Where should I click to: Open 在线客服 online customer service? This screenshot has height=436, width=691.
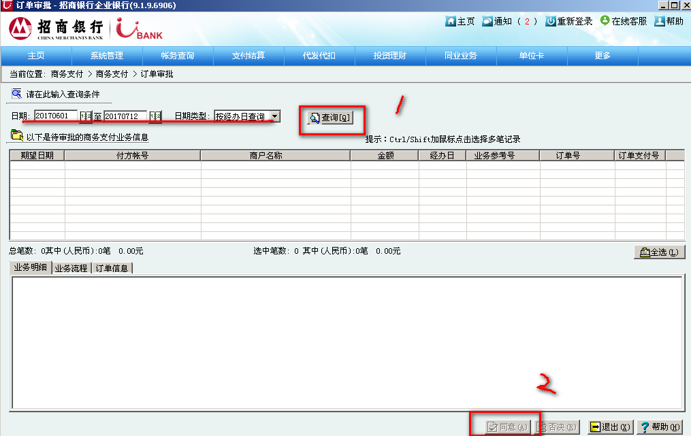coord(605,21)
